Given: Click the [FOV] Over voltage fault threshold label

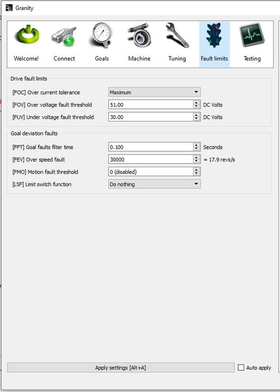Looking at the screenshot, I should 52,105.
